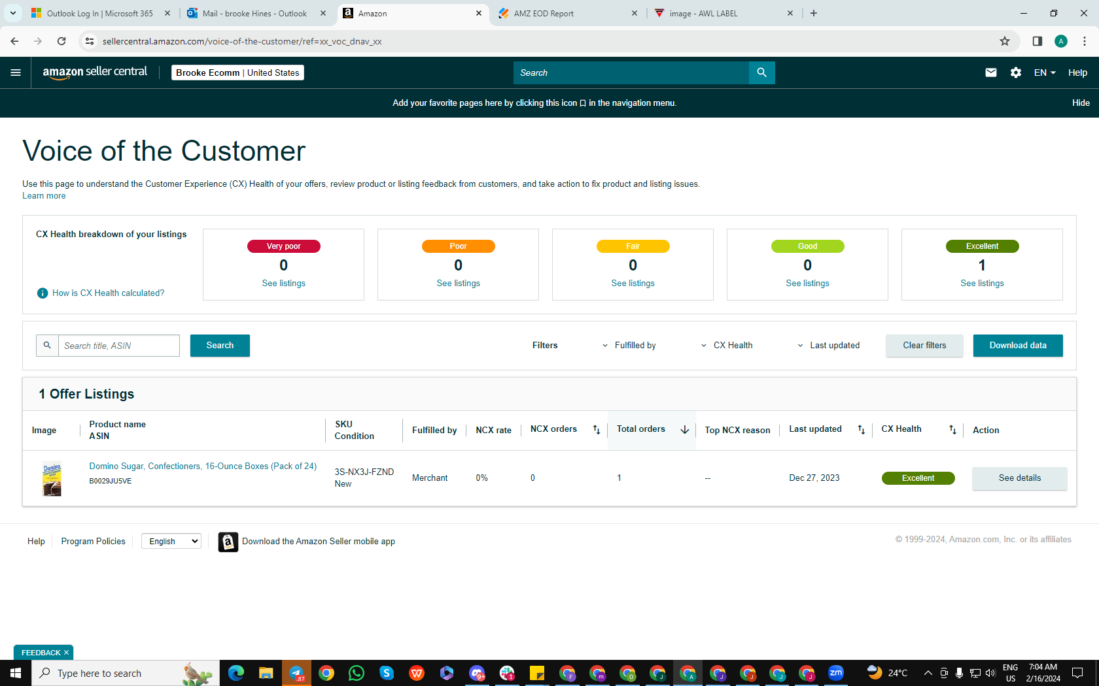Open Skype from taskbar
Screen dimensions: 1099x686
(387, 673)
